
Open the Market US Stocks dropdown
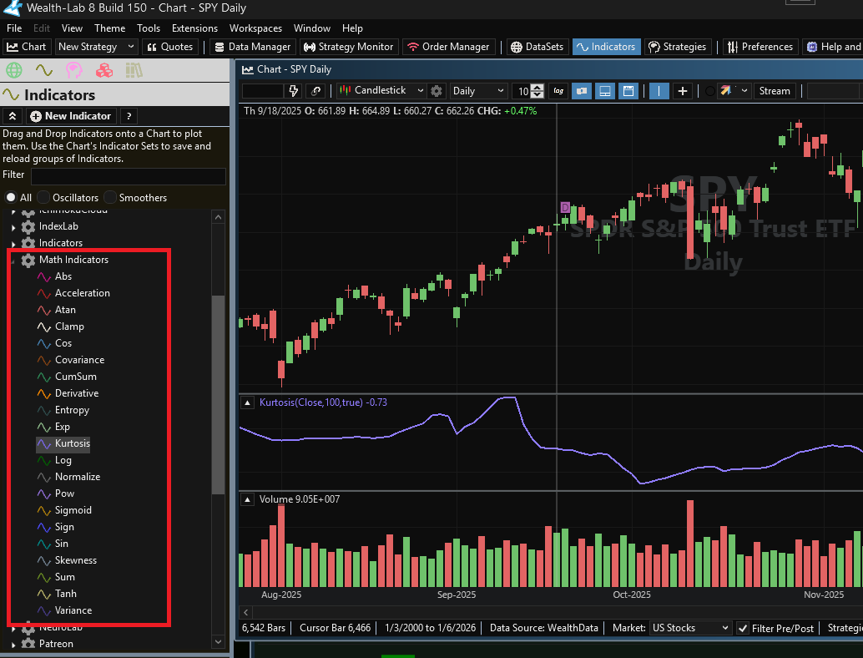690,628
